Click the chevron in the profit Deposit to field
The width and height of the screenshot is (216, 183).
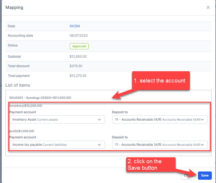[203, 145]
